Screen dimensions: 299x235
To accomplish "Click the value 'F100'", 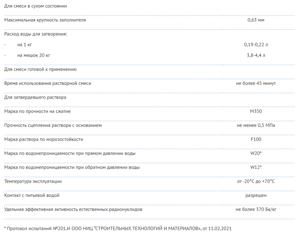I will (256, 139).
